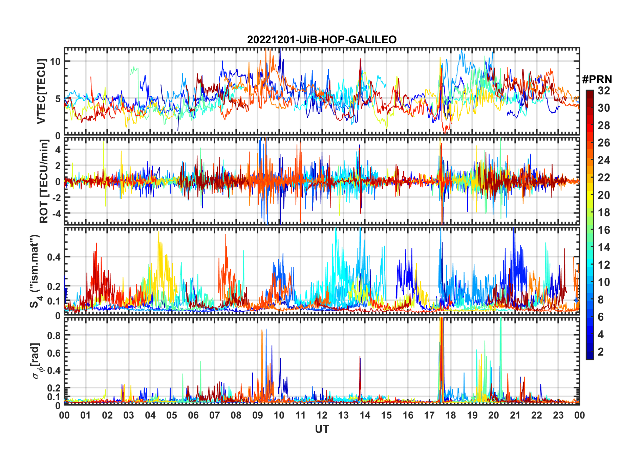Click x-axis tick label 06
Image resolution: width=644 pixels, height=450 pixels.
coord(193,415)
